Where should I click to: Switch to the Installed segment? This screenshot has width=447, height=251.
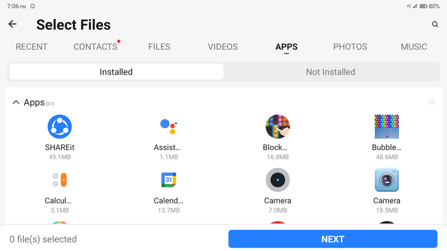pyautogui.click(x=116, y=72)
